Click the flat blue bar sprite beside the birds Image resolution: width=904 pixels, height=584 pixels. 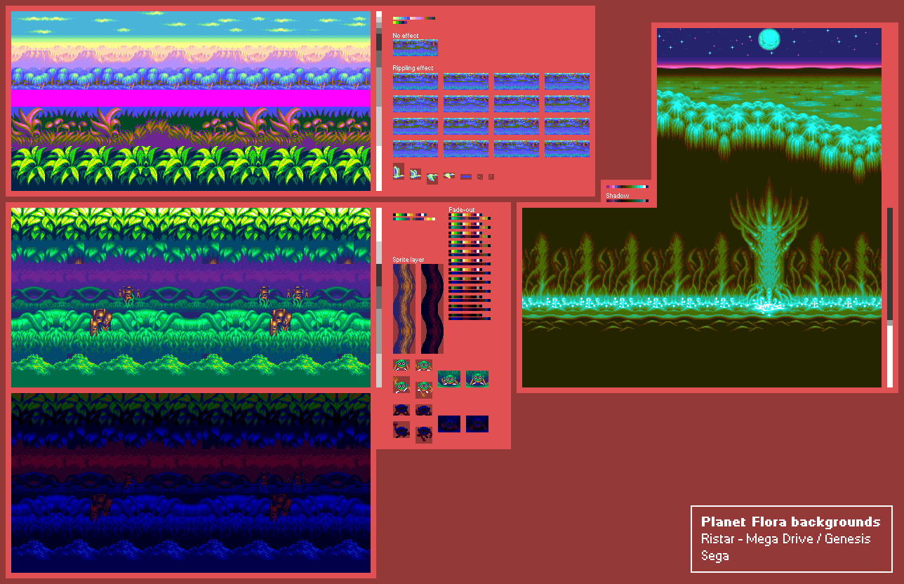pos(466,177)
